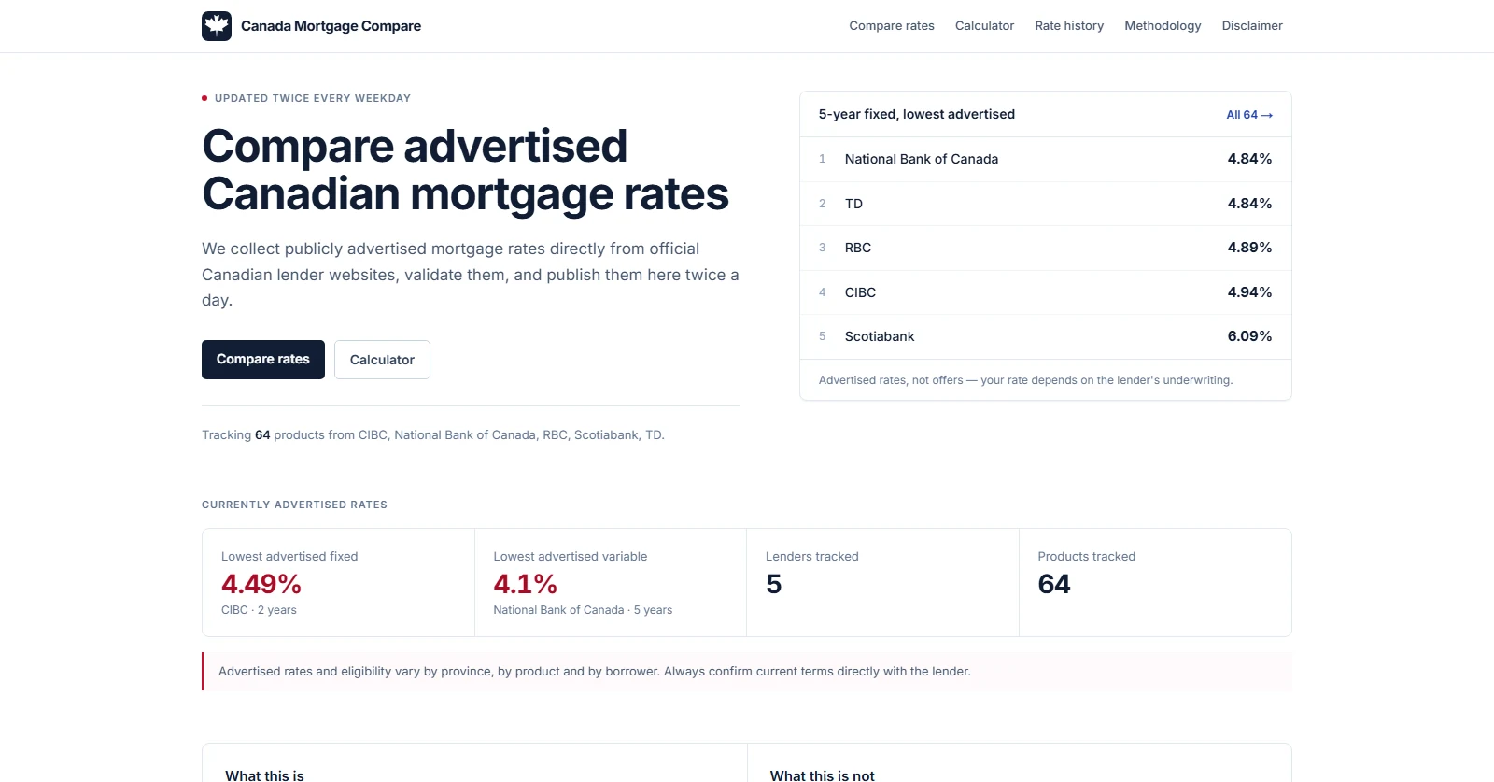Click the outlined Calculator button

[x=382, y=360]
